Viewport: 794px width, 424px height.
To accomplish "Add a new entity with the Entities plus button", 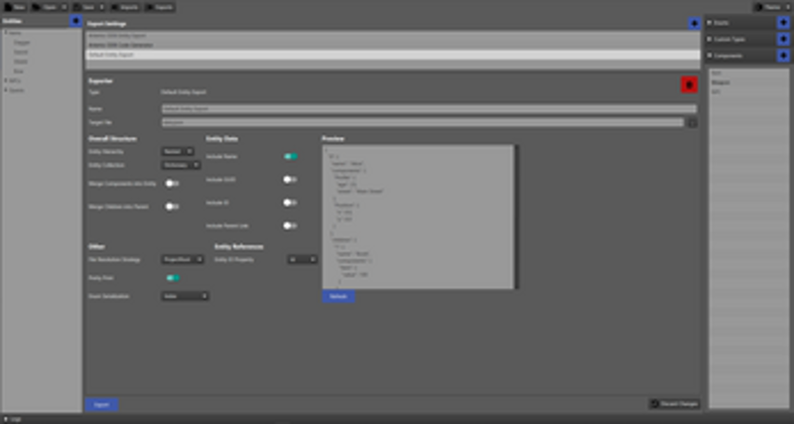I will click(75, 21).
